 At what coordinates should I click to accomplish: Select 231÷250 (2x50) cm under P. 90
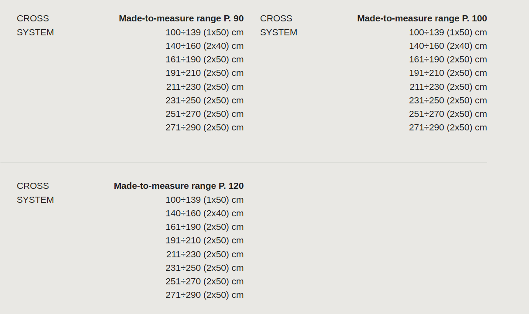205,100
